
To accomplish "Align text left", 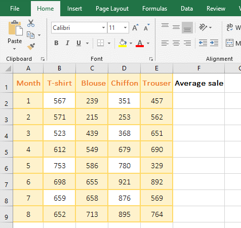I will click(x=165, y=43).
